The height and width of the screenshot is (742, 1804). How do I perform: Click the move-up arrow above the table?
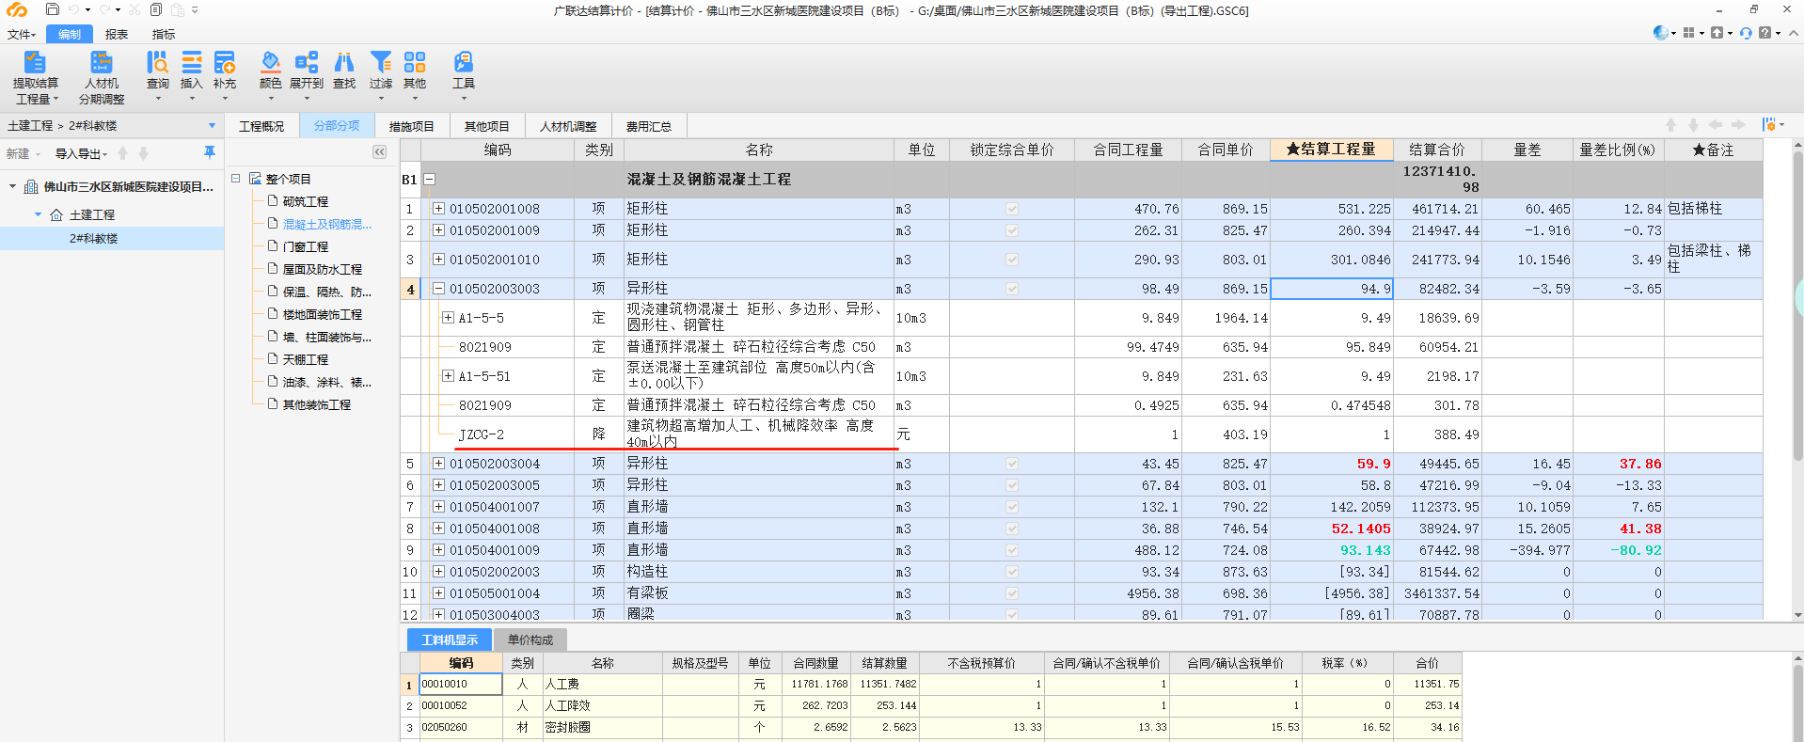[1670, 125]
